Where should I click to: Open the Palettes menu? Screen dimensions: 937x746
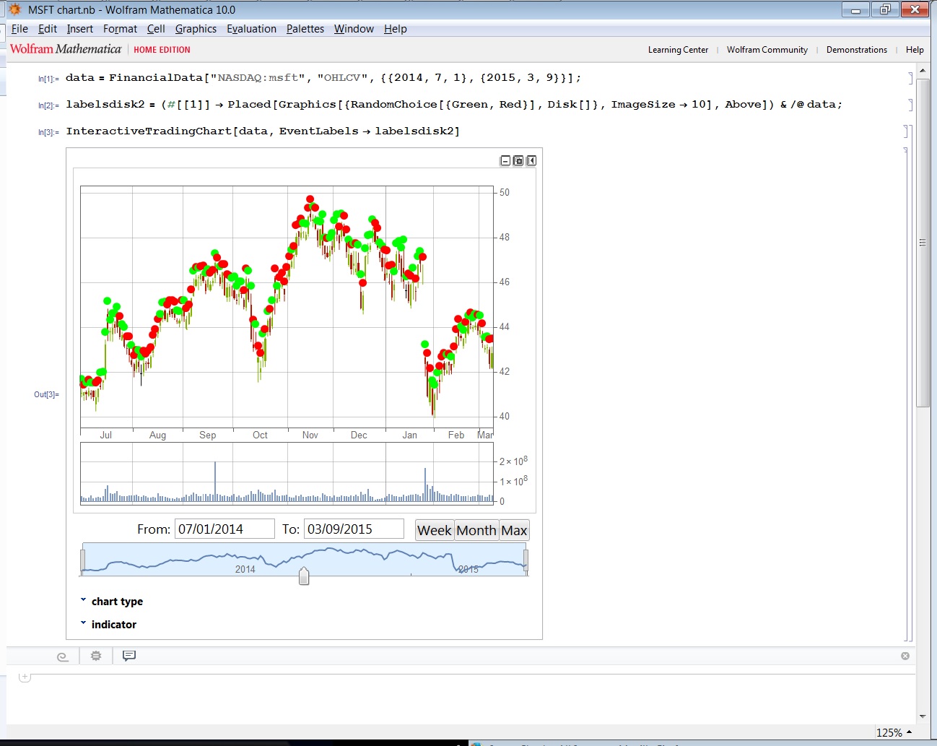pos(305,29)
